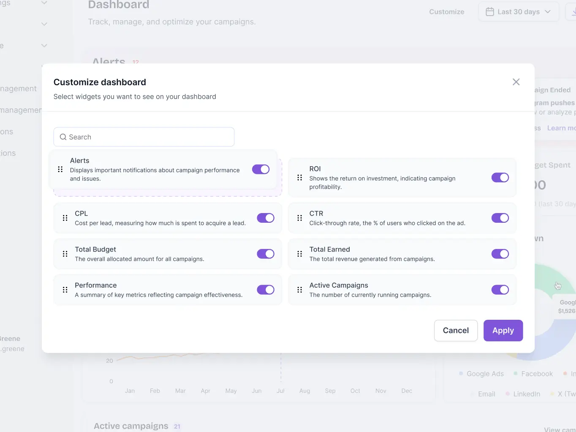Click Cancel in the dialog
Screen dimensions: 576x432
tap(456, 330)
